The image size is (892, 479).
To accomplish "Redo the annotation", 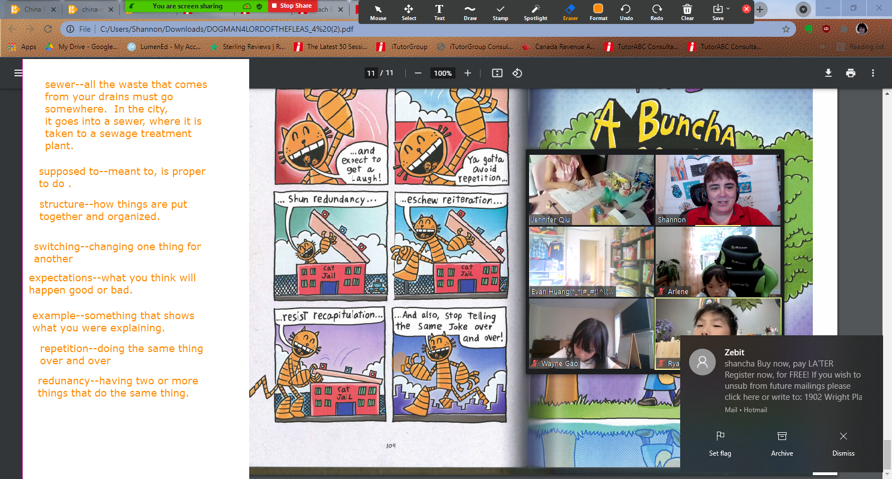I will 657,12.
